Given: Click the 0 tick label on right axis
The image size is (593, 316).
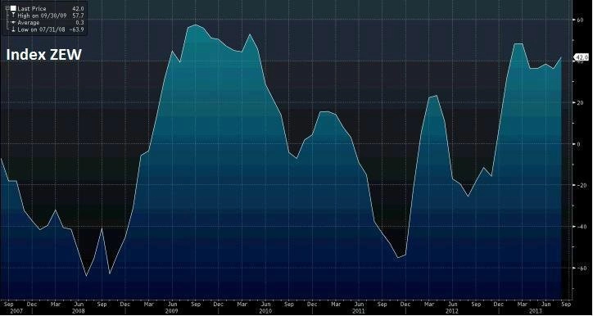Looking at the screenshot, I should coord(578,144).
